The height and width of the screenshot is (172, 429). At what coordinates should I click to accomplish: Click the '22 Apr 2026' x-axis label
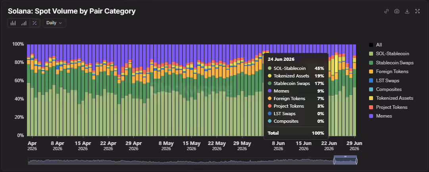click(x=108, y=146)
